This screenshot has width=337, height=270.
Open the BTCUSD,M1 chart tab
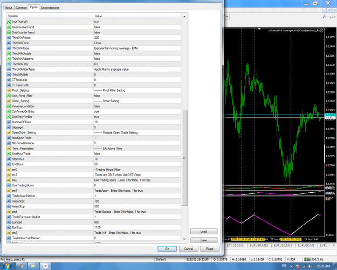point(235,246)
